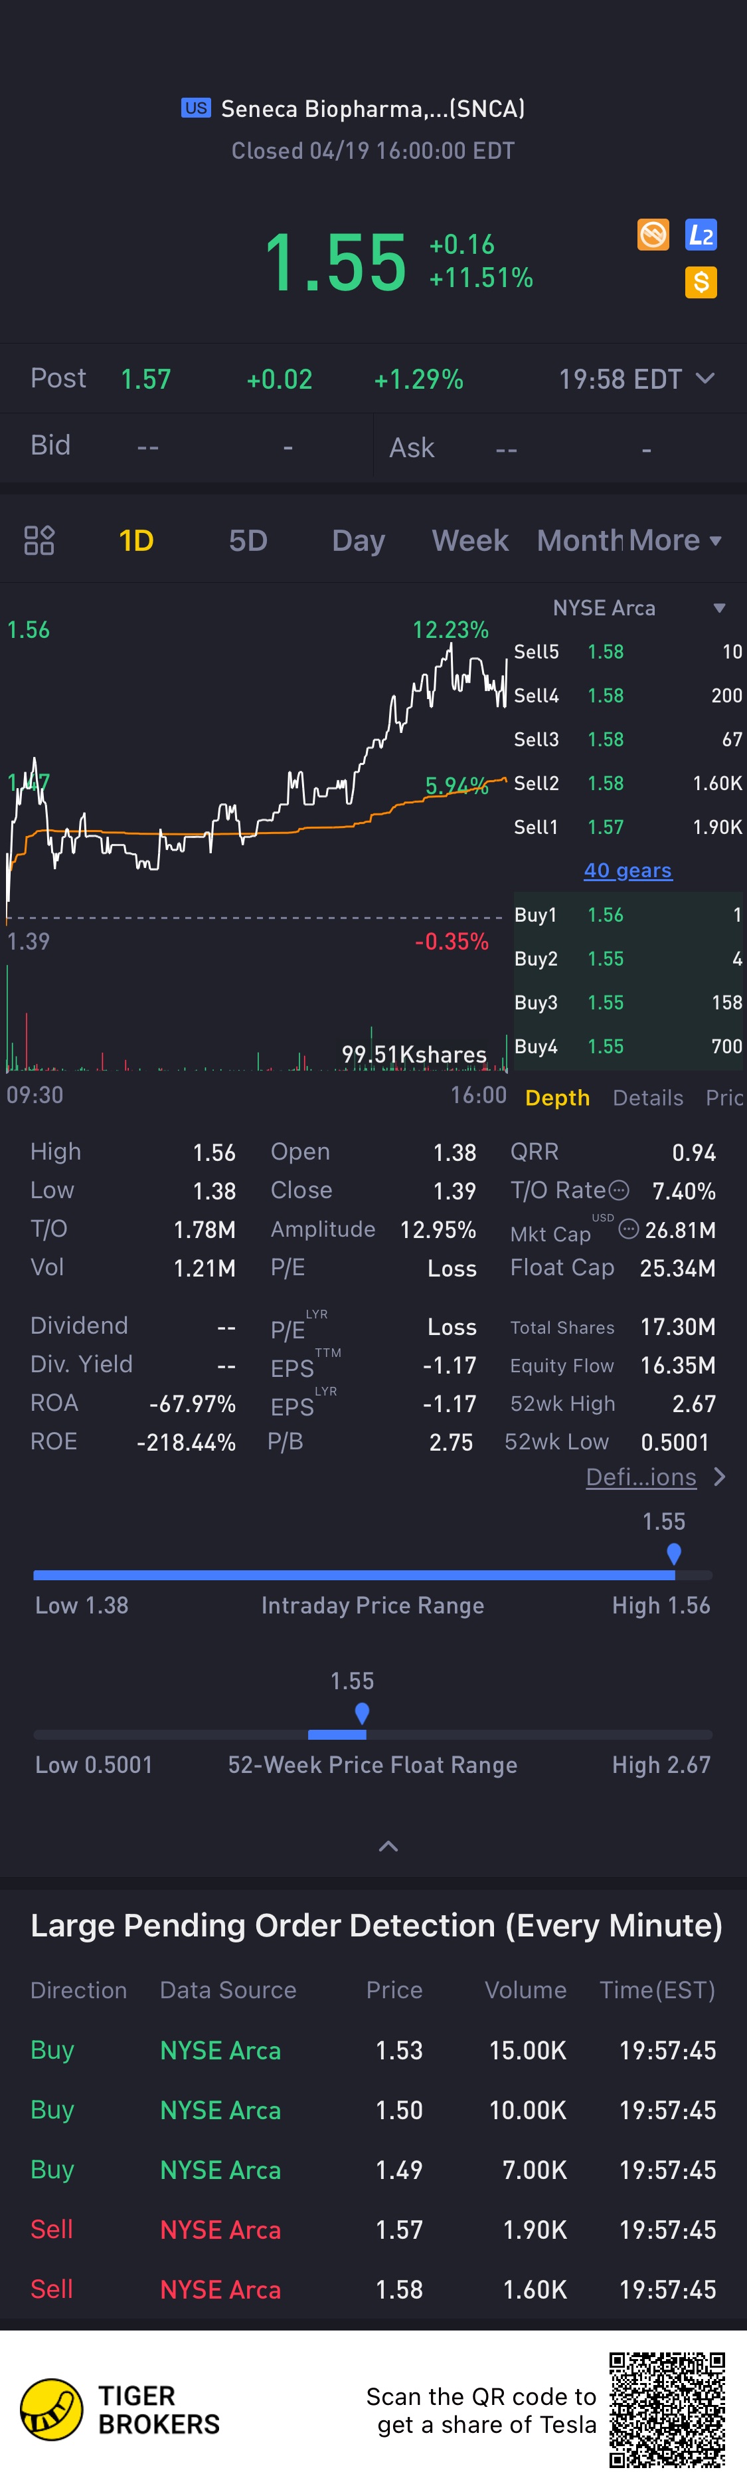Tap the yellow dollar sign icon
747x2490 pixels.
click(x=701, y=282)
